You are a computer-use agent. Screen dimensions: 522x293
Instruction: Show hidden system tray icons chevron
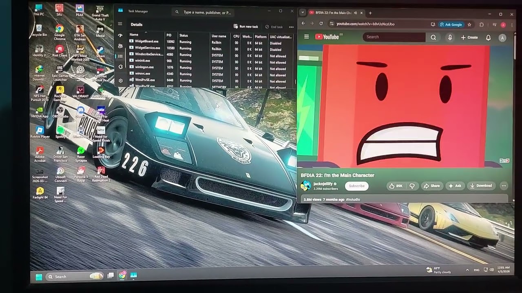[467, 270]
